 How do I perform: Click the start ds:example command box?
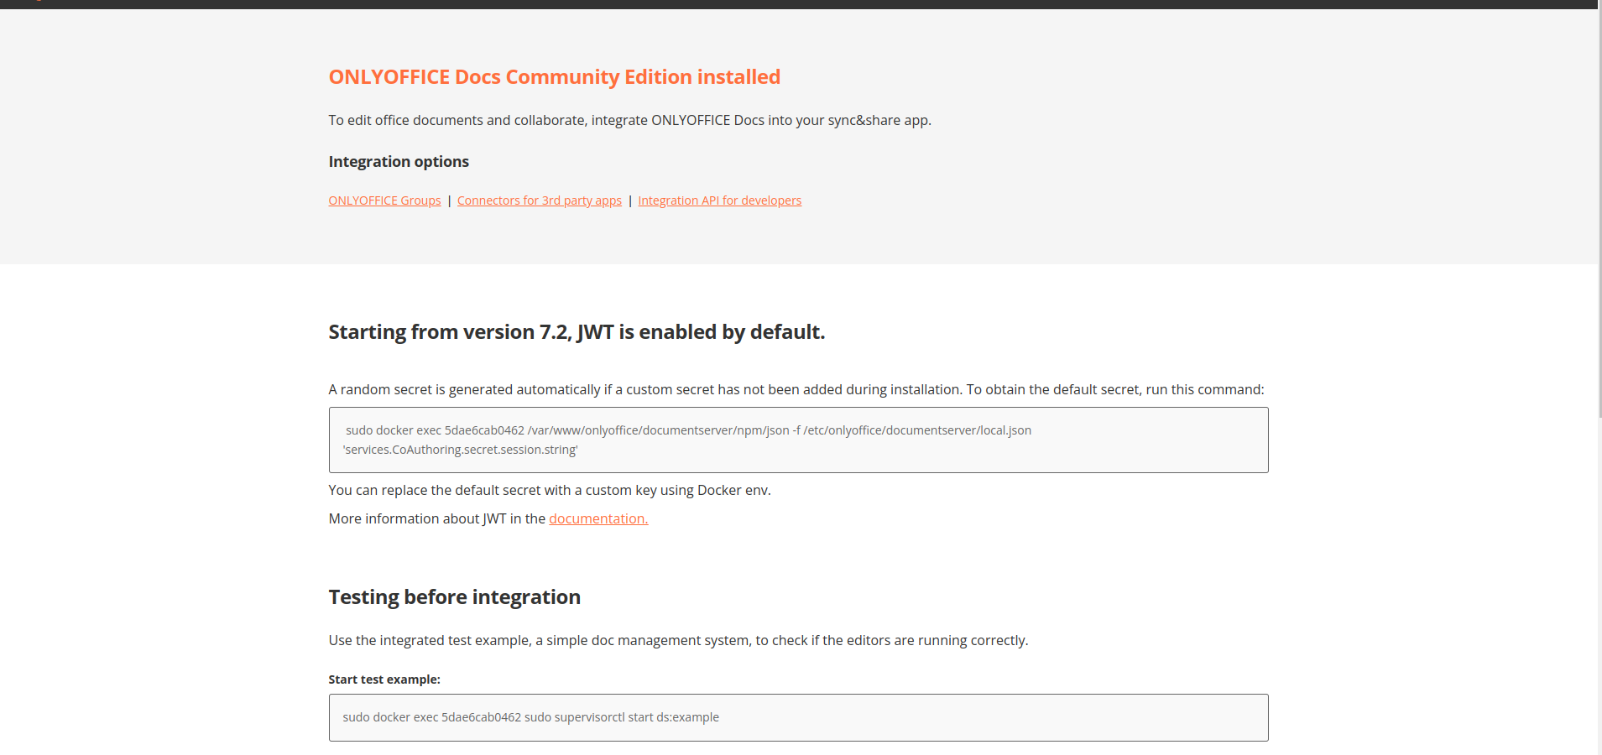pyautogui.click(x=798, y=717)
